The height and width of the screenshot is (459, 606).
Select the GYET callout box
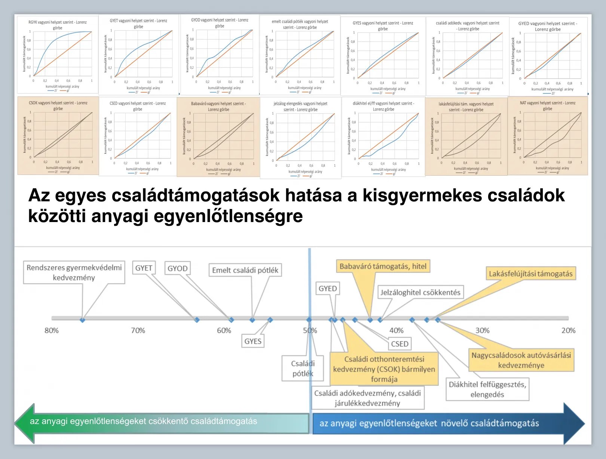[144, 268]
